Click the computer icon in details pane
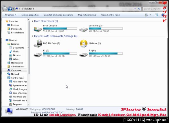 [x=9, y=111]
